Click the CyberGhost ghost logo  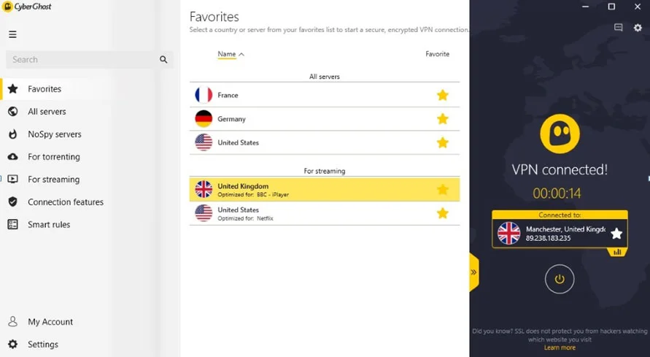(x=560, y=134)
